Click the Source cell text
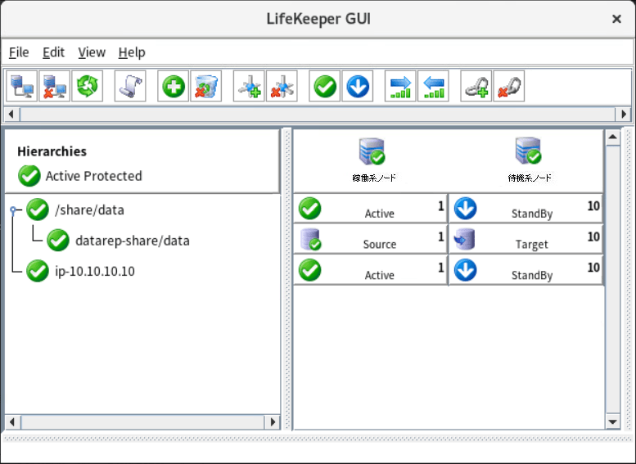The width and height of the screenshot is (636, 464). coord(380,244)
